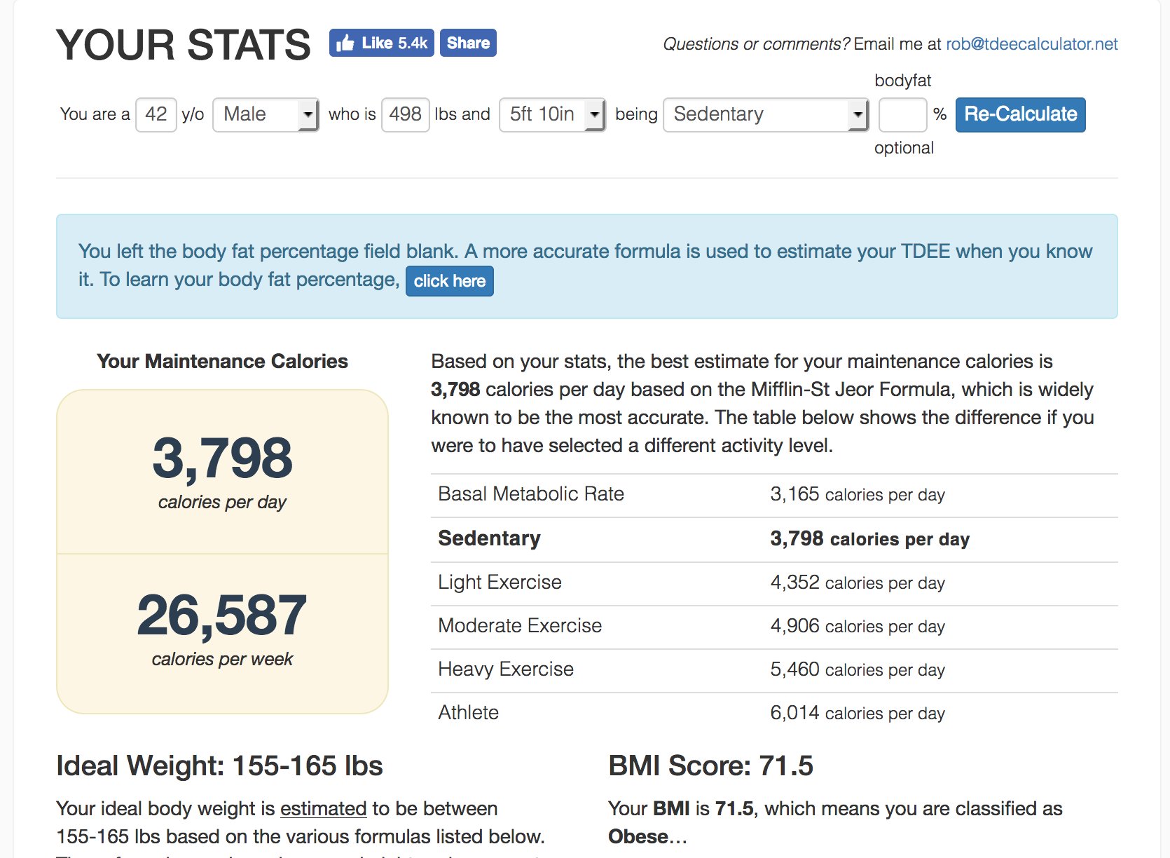Open the Male gender dropdown

point(266,114)
